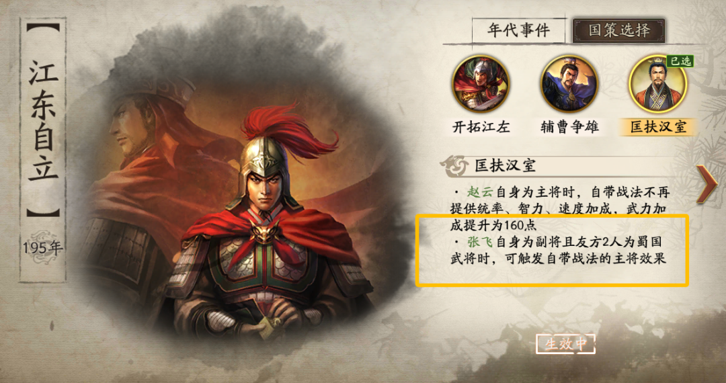Image resolution: width=726 pixels, height=383 pixels.
Task: Select the 开拓江左 policy portrait
Action: [481, 84]
